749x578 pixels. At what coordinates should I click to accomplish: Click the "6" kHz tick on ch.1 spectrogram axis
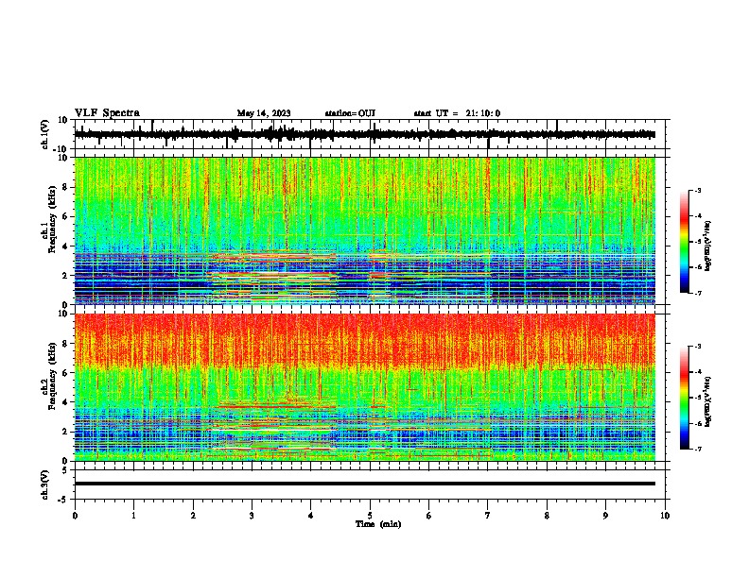click(66, 216)
